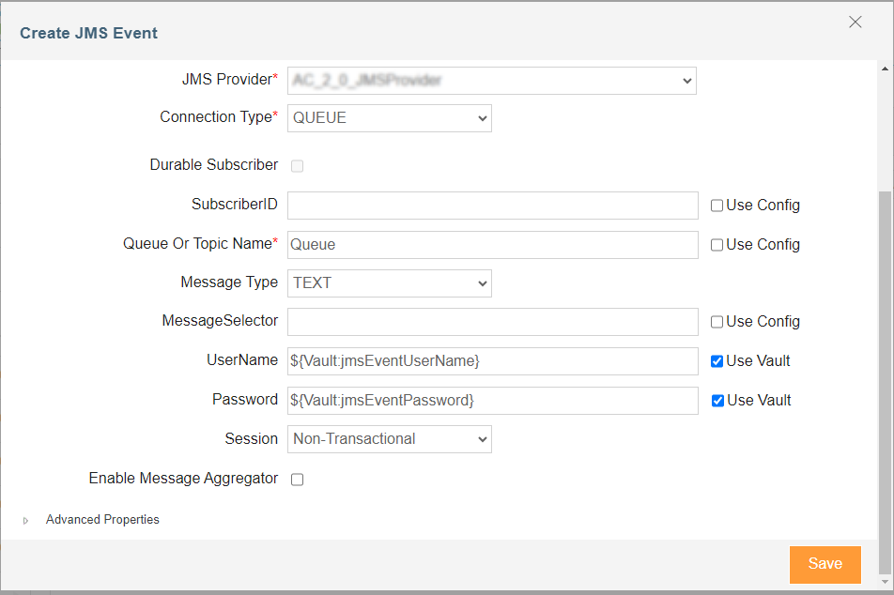Click the scrollbar up arrow

coord(885,69)
